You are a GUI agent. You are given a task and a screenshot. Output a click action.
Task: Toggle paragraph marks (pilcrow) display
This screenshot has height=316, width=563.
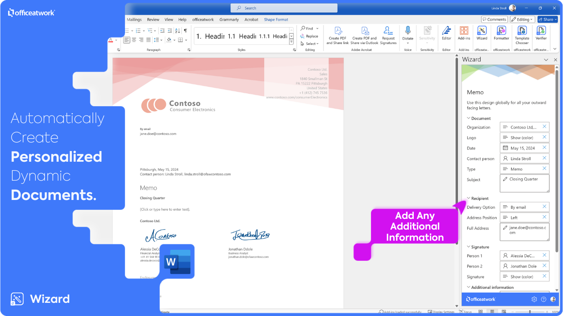(x=185, y=30)
